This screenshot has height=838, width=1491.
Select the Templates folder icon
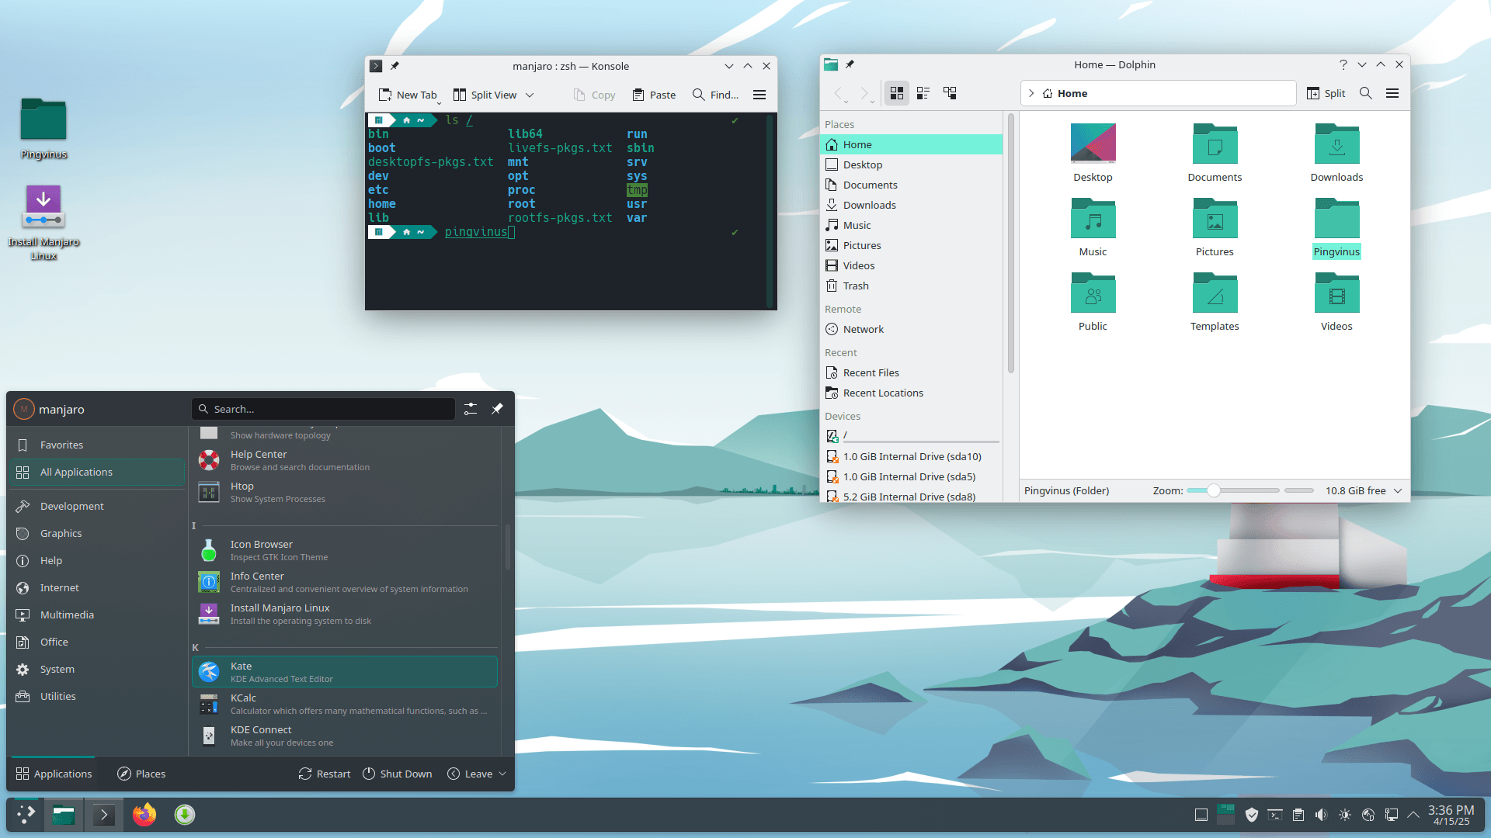point(1215,293)
